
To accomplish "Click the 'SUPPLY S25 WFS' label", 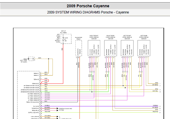I will 34,113.
